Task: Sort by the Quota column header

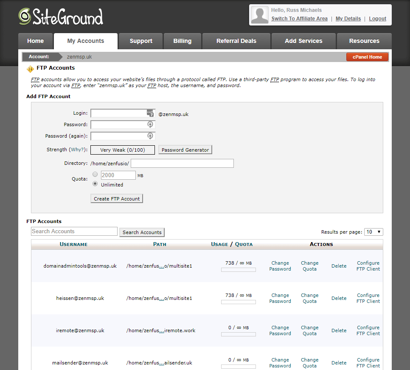Action: tap(244, 244)
